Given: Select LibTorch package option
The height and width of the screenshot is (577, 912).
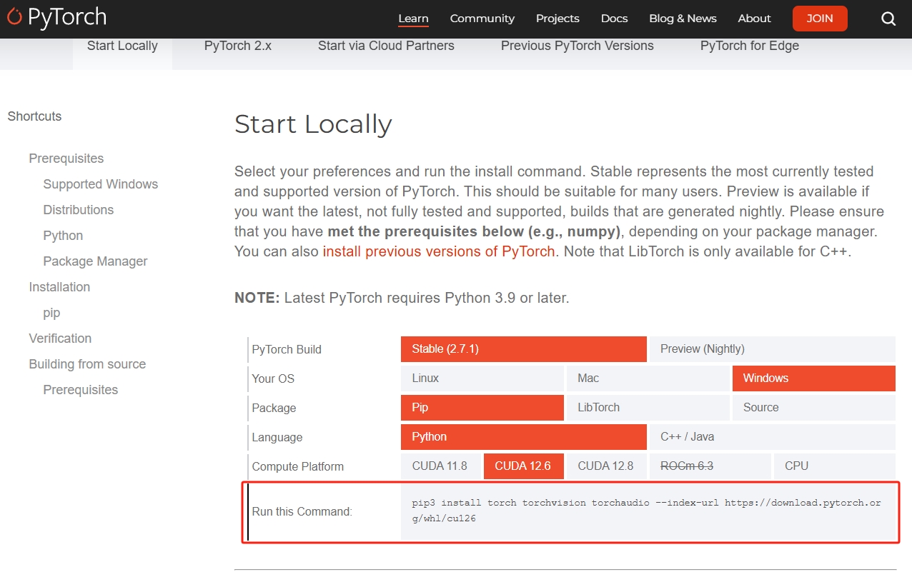Looking at the screenshot, I should tap(648, 408).
